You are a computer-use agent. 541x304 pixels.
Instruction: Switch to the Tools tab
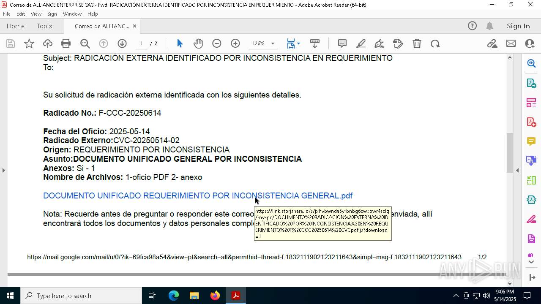(x=44, y=26)
